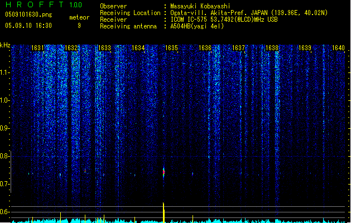351x223 pixels.
Task: Click the filename 0509101630.png
Action: (x=28, y=14)
